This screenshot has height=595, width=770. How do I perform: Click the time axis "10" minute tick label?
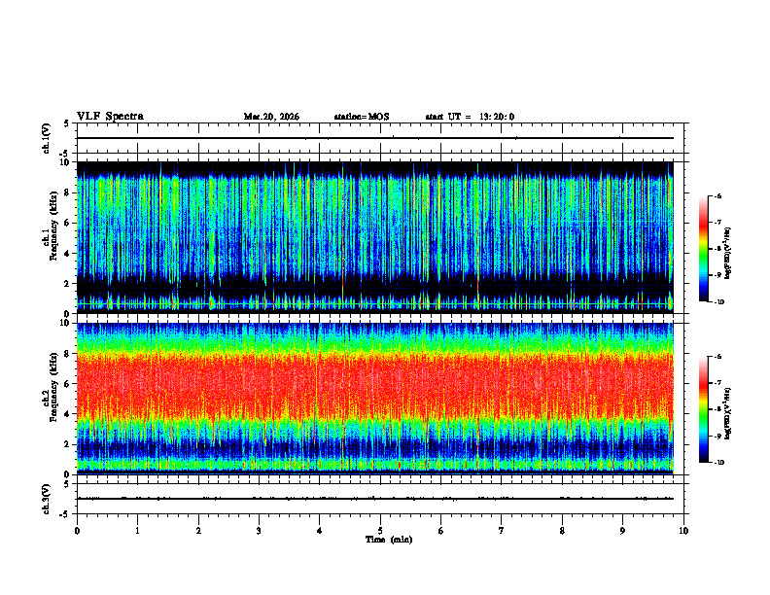[683, 531]
